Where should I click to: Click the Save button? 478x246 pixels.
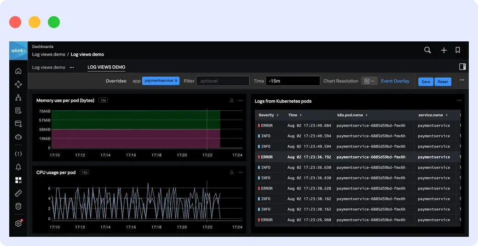coord(426,82)
